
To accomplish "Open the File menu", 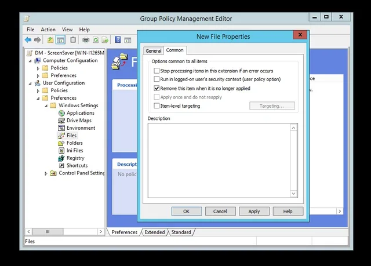I will 30,30.
